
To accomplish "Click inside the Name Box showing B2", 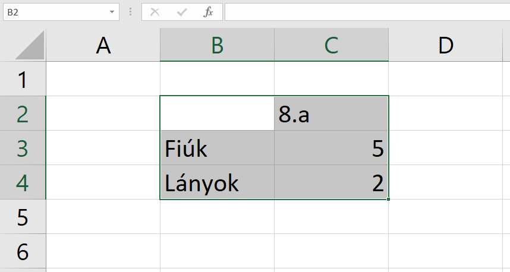I will [x=53, y=12].
